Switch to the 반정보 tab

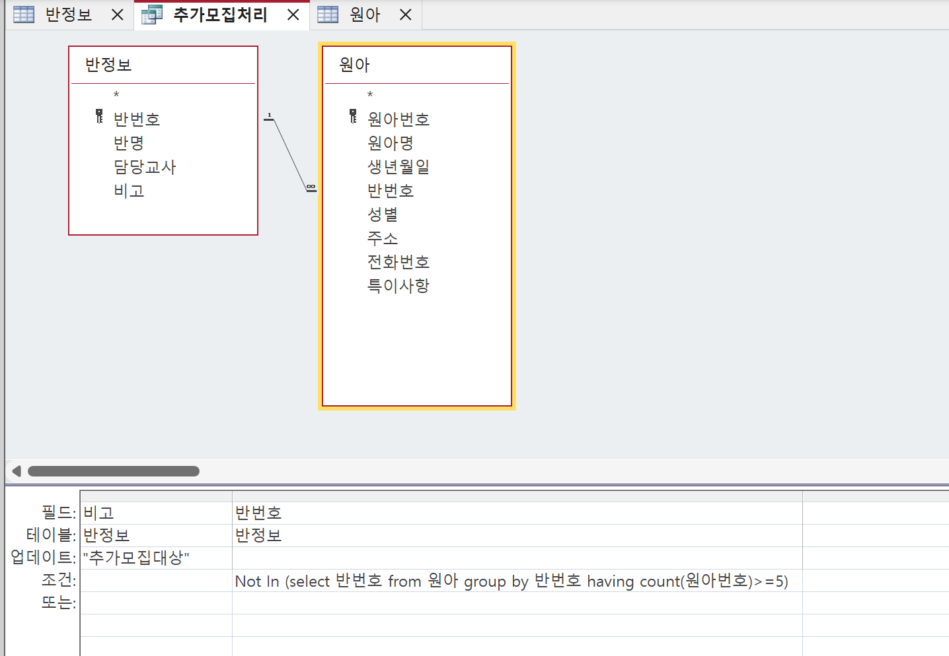pyautogui.click(x=68, y=15)
